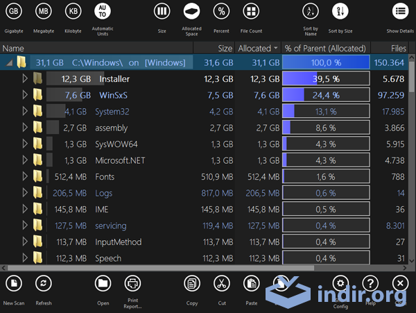Expand the Installer folder
This screenshot has width=416, height=313.
point(25,78)
